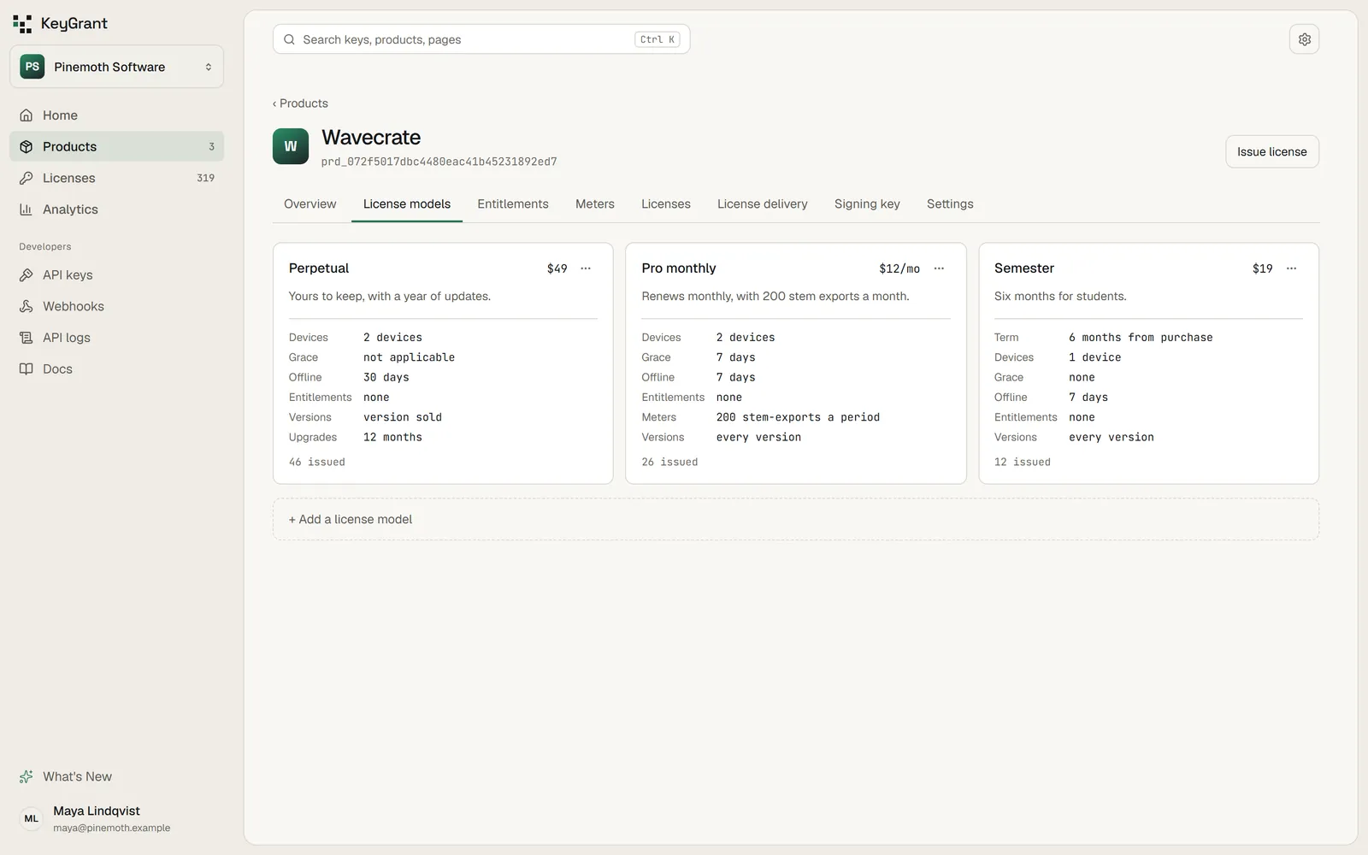This screenshot has width=1368, height=855.
Task: Go back to Products breadcrumb
Action: point(300,103)
